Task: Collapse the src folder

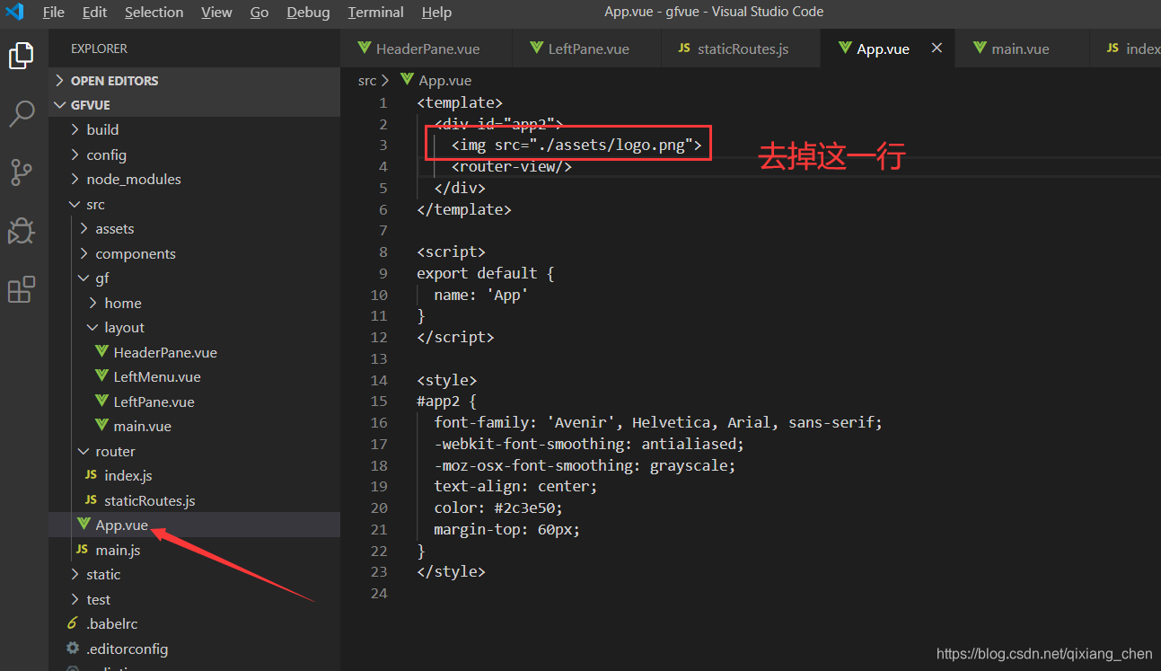Action: click(x=194, y=204)
